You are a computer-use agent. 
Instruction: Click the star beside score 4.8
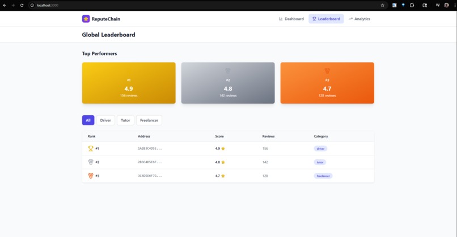(223, 162)
